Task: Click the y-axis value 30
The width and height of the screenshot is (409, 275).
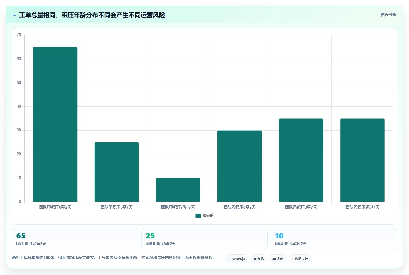Action: coord(19,130)
